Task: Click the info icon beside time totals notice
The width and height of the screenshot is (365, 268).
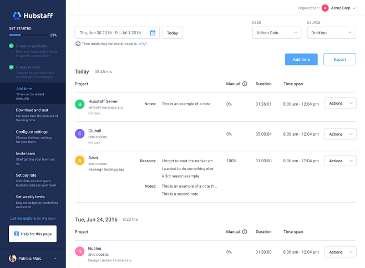Action: point(78,44)
